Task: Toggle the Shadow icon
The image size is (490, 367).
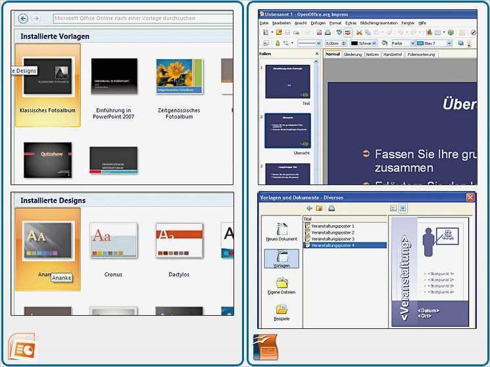Action: [460, 43]
